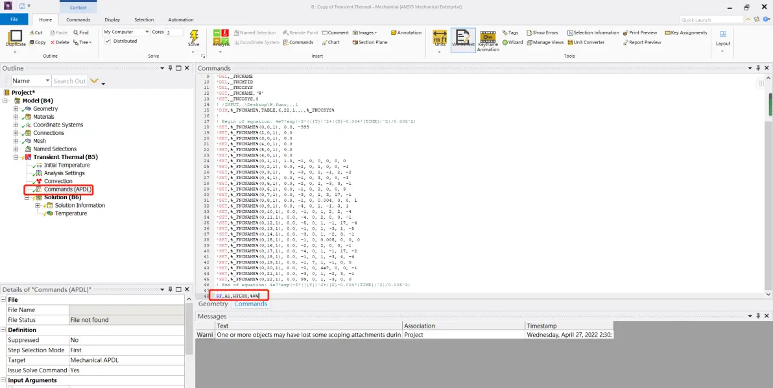Open the Units tool
The image size is (773, 388).
point(440,38)
